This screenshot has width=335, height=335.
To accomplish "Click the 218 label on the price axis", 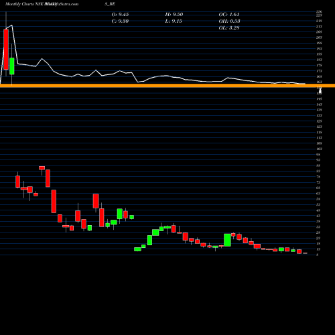I will coord(319,21).
